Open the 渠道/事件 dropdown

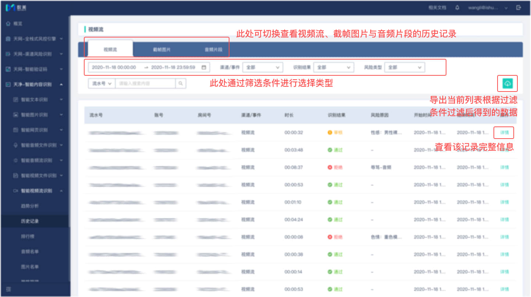click(263, 67)
